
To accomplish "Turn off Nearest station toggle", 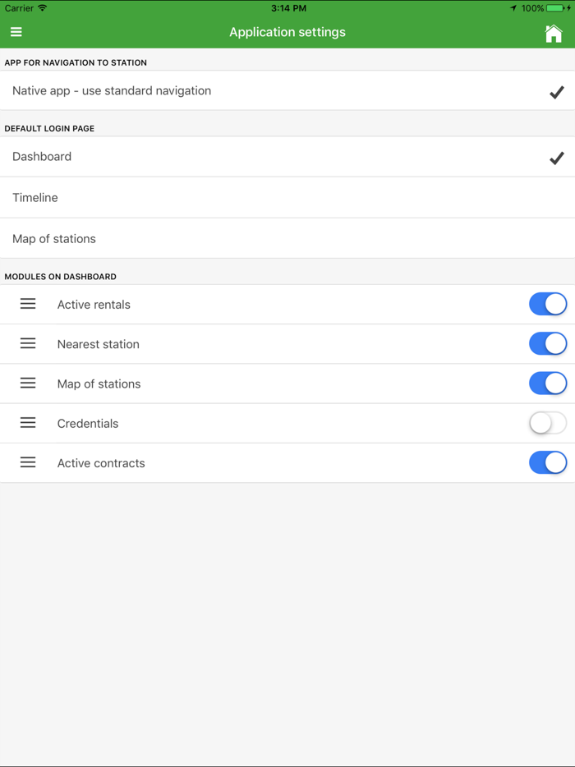I will click(548, 343).
